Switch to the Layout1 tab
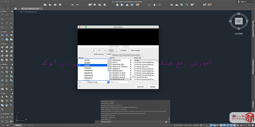Viewport: 255px width, 127px height. [x=31, y=125]
